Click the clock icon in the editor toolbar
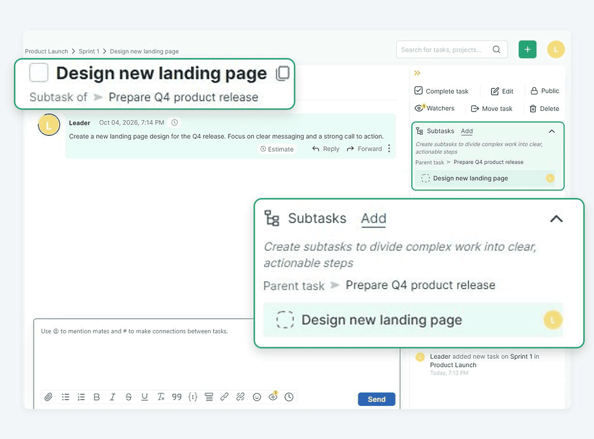The width and height of the screenshot is (594, 439). [x=289, y=397]
